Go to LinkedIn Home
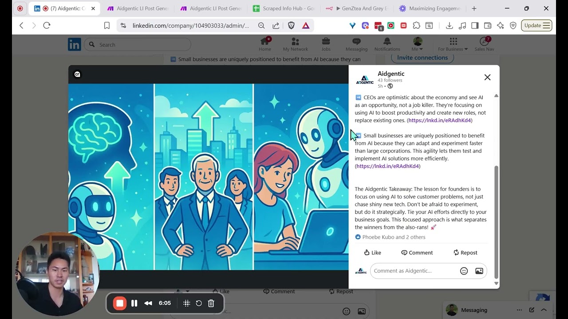This screenshot has width=568, height=319. pyautogui.click(x=265, y=44)
